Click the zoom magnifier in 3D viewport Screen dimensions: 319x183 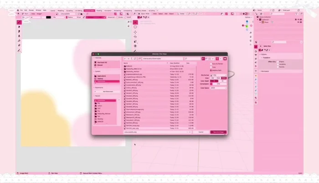tap(251, 33)
